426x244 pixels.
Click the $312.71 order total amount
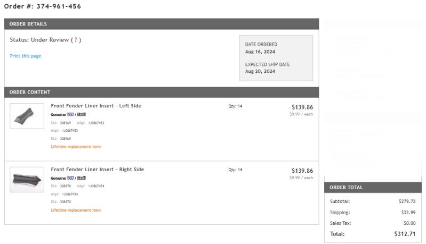click(x=405, y=234)
